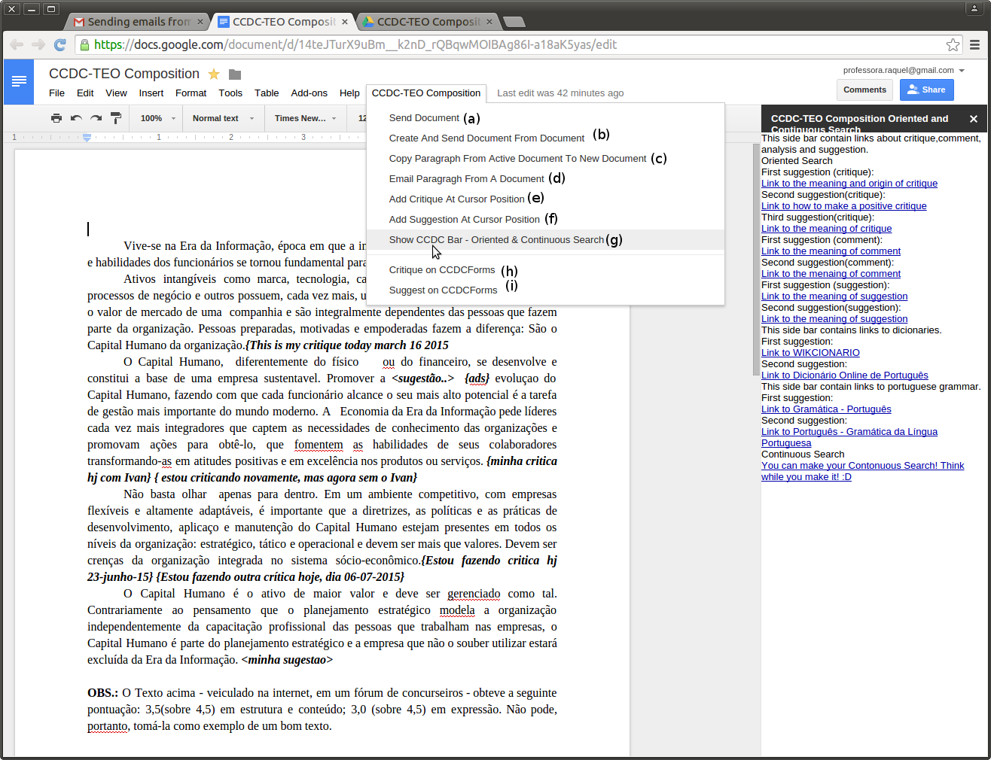This screenshot has width=991, height=760.
Task: Open the Normal text style dropdown
Action: coord(222,118)
